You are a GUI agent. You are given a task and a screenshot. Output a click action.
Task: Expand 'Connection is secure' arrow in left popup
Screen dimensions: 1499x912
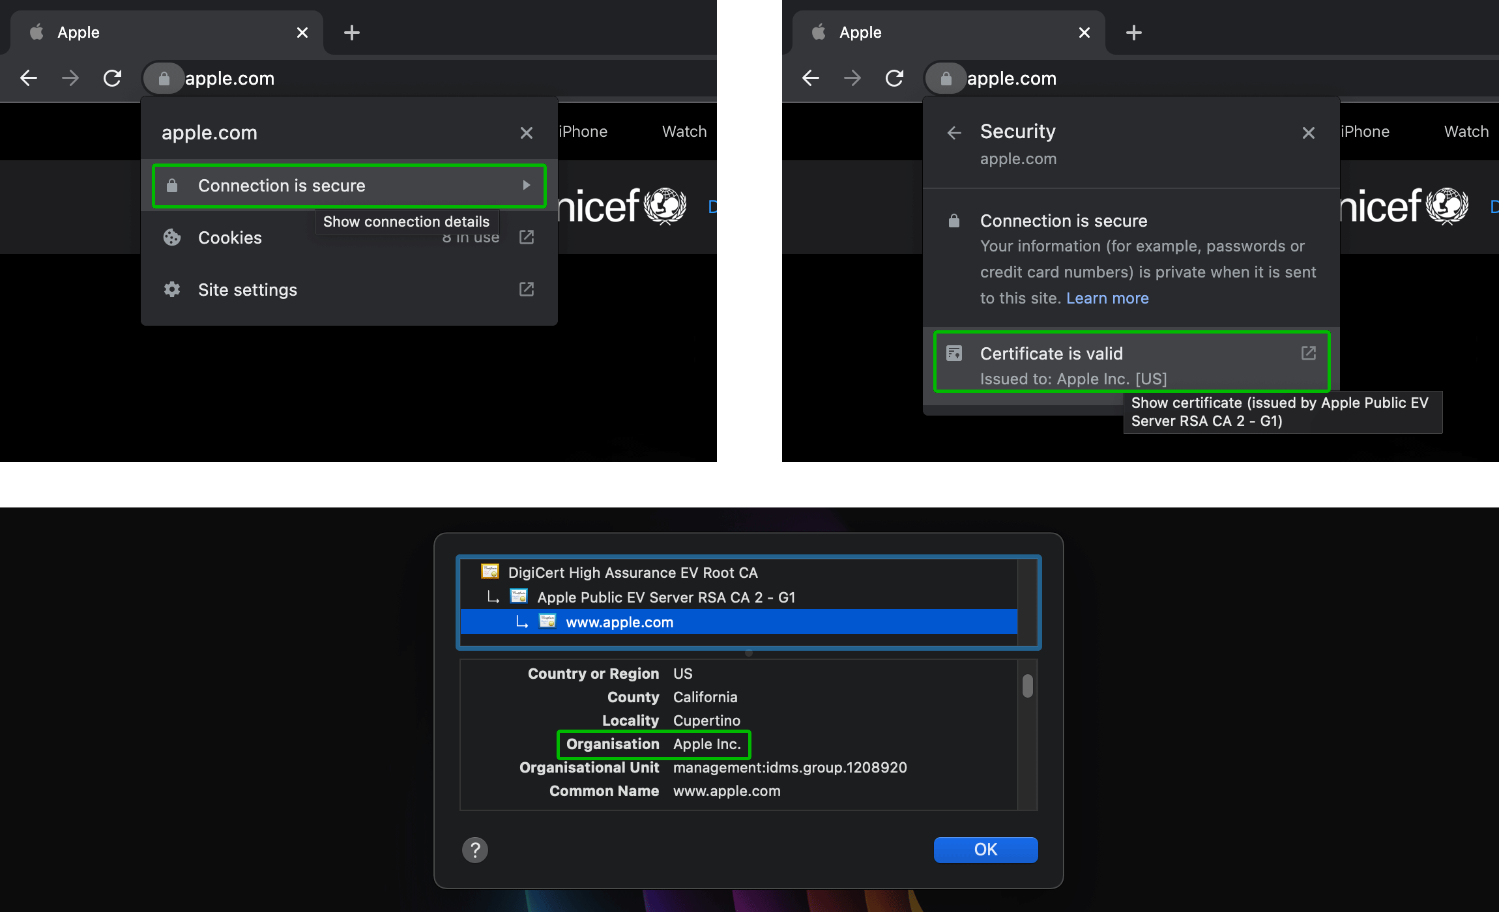[x=526, y=186]
